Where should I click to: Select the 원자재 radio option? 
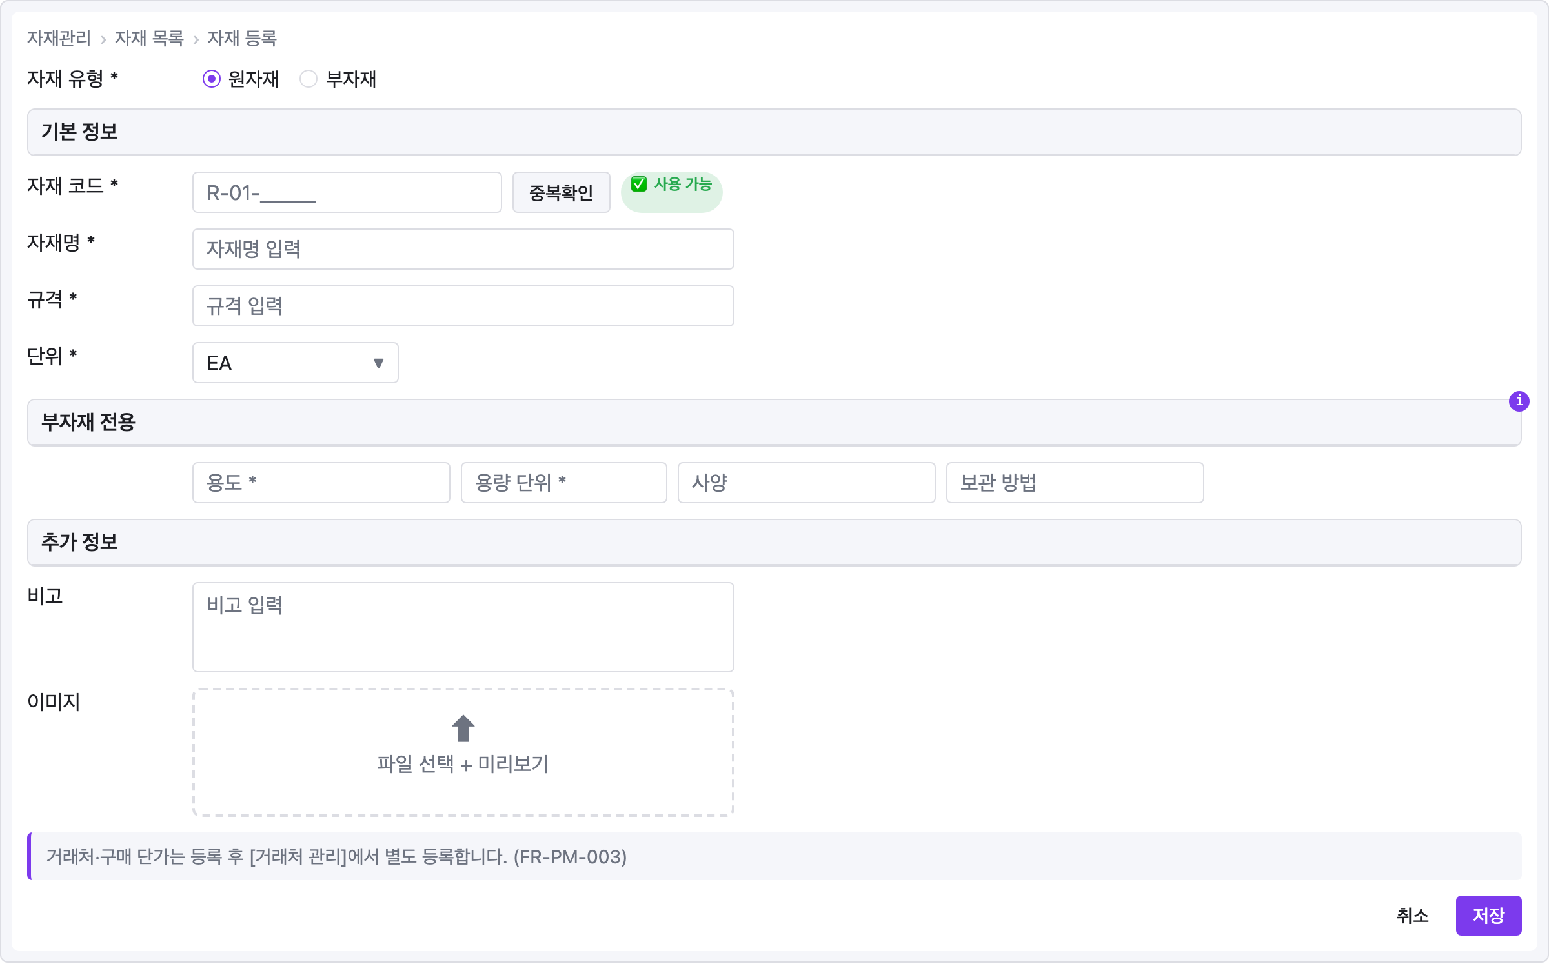(212, 79)
